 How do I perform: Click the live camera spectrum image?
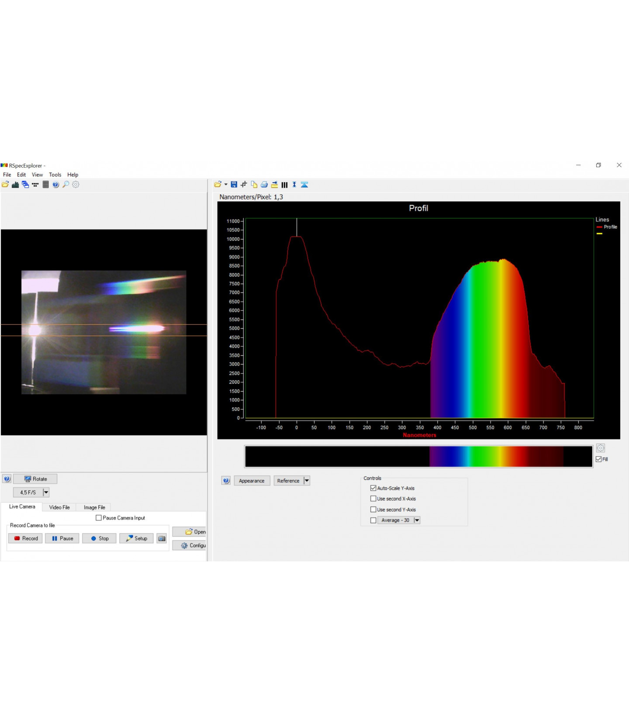pos(104,332)
